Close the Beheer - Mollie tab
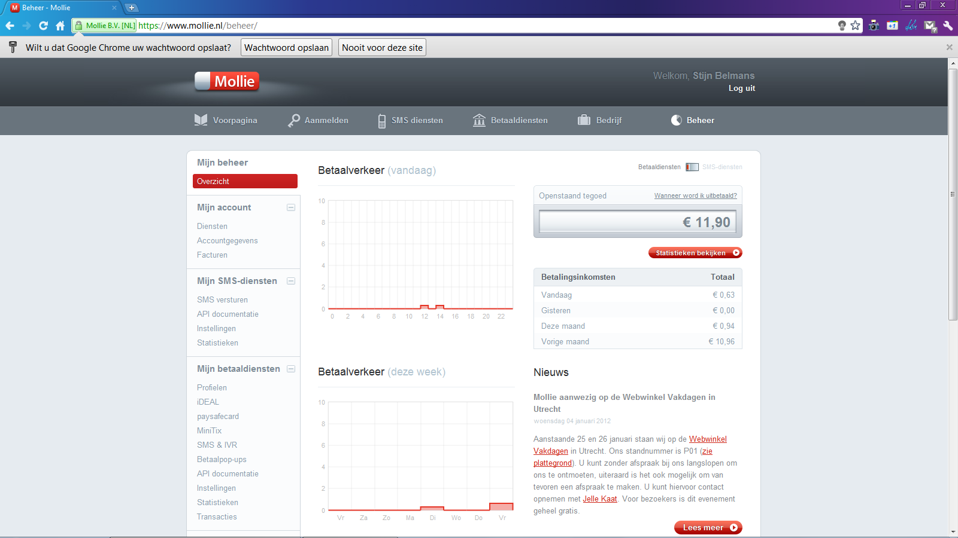958x538 pixels. coord(114,8)
